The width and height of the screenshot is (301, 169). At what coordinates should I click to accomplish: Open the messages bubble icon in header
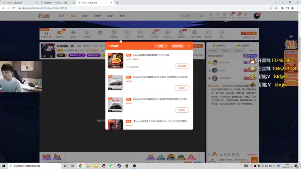(x=239, y=15)
